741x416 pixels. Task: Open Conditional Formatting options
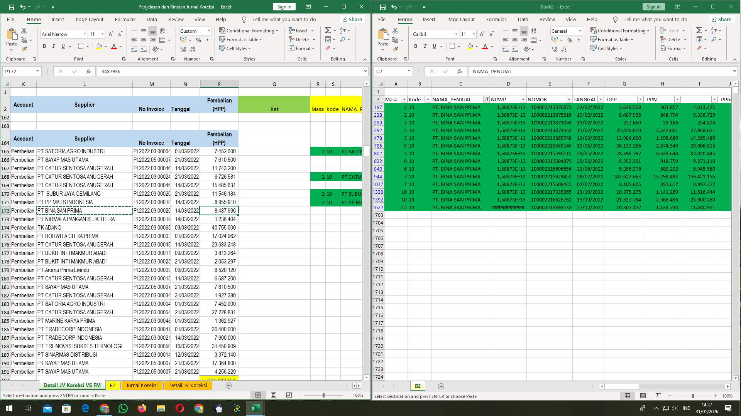pyautogui.click(x=249, y=30)
